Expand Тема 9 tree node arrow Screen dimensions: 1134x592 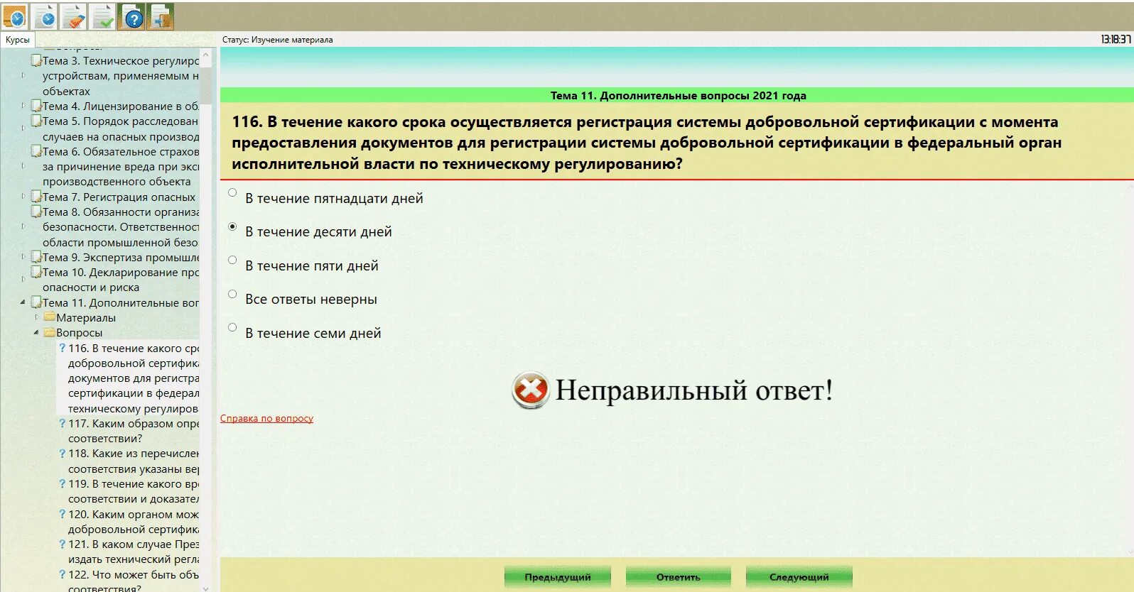[23, 256]
